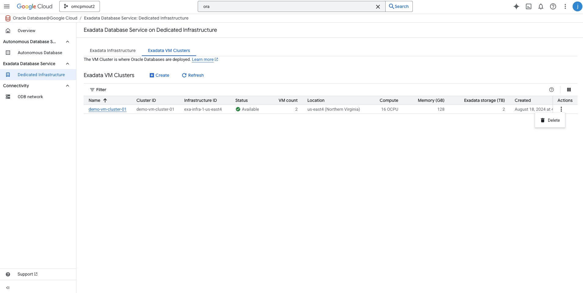Click the Cluster ID column header
583x293 pixels.
(x=146, y=100)
